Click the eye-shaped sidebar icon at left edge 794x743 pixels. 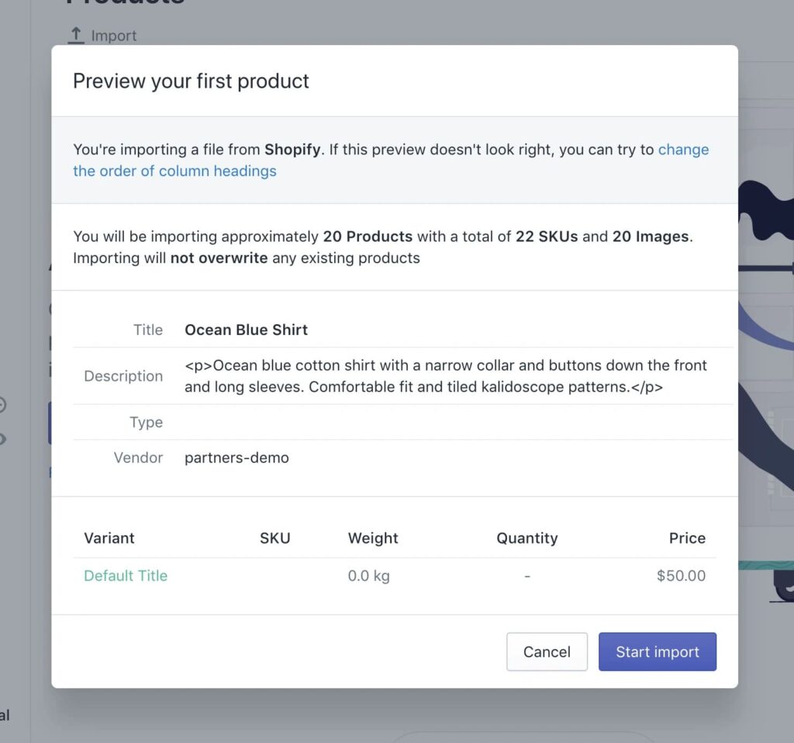tap(2, 439)
